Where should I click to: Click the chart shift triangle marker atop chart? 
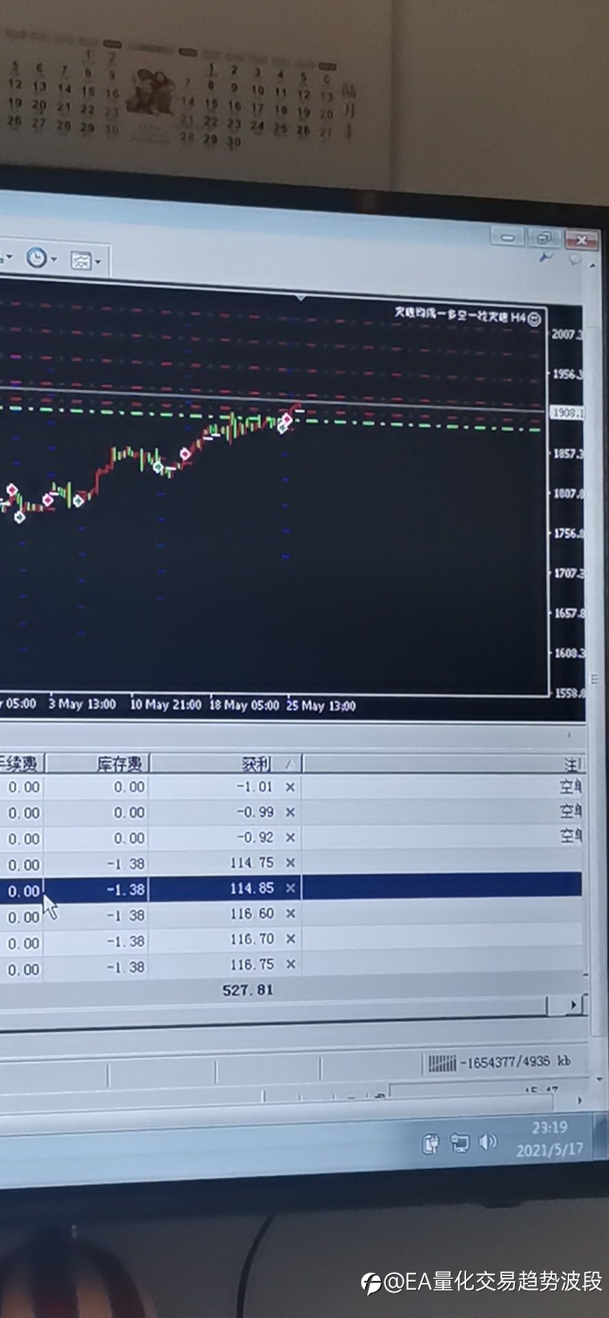point(301,298)
